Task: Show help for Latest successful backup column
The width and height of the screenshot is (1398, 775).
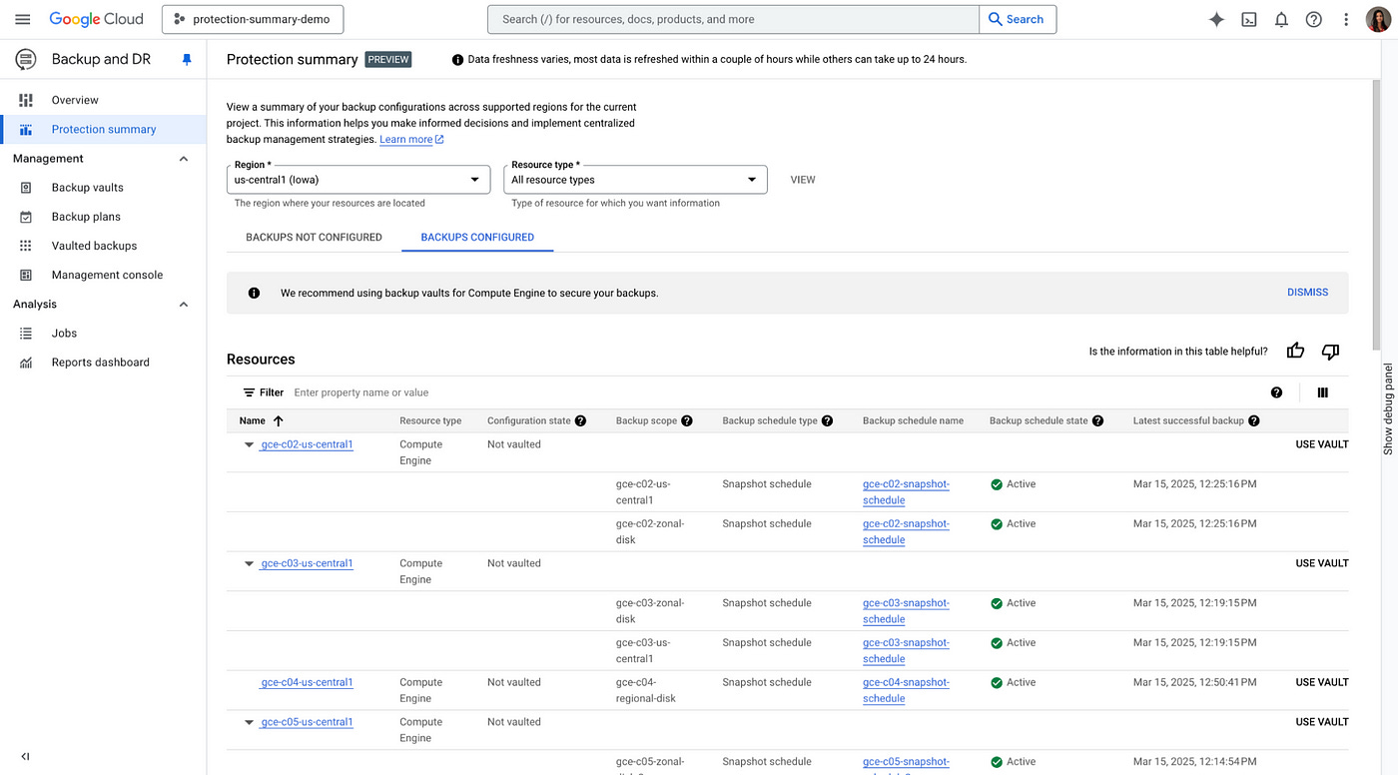Action: 1254,420
